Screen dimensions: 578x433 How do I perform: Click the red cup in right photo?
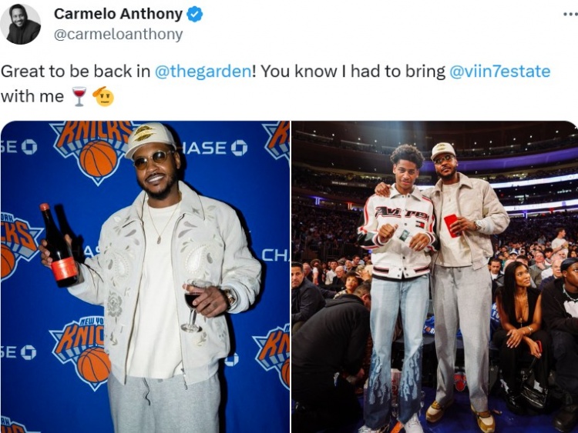tap(452, 225)
